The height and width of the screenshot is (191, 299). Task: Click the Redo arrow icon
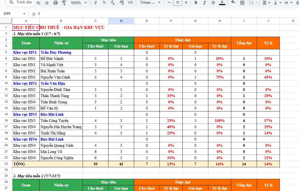pyautogui.click(x=47, y=3)
